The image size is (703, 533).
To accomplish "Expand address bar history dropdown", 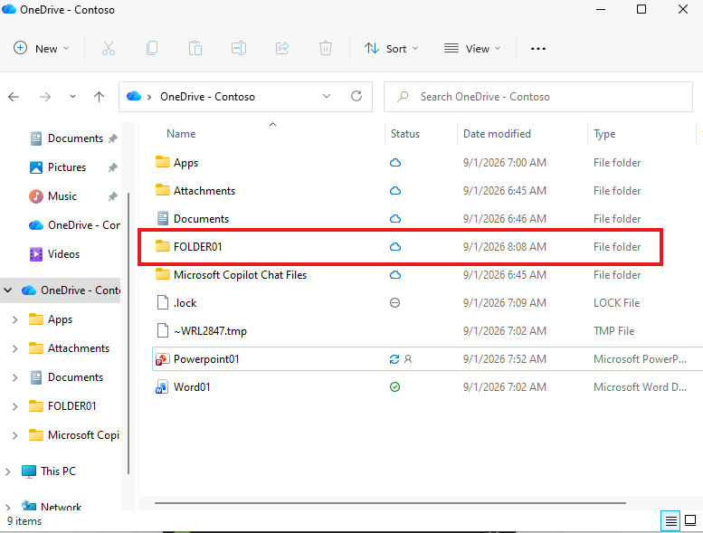I will point(327,96).
